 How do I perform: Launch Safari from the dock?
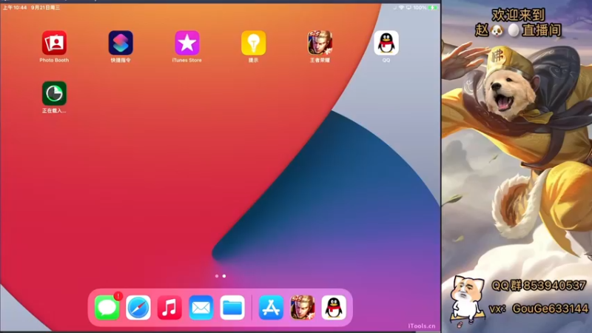pos(138,308)
